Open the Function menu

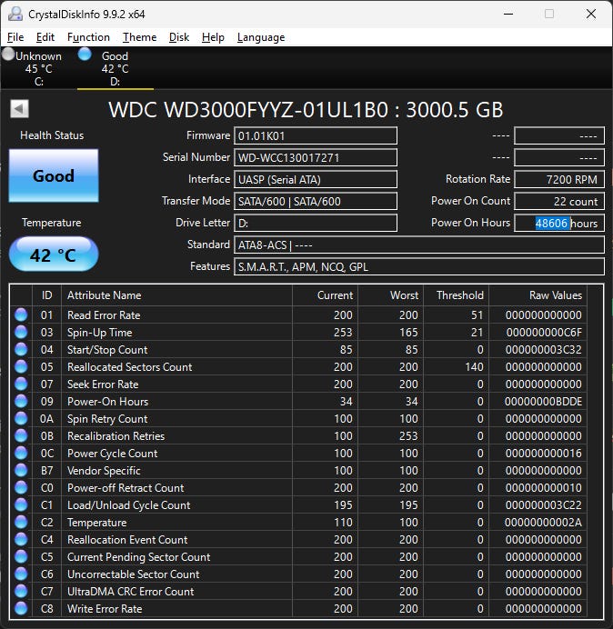coord(88,37)
